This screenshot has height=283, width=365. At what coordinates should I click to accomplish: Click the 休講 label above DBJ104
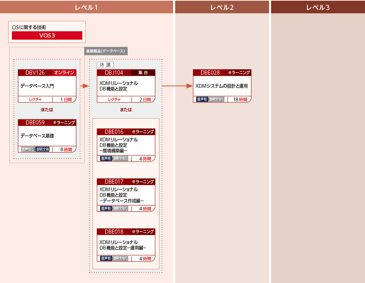click(x=105, y=65)
